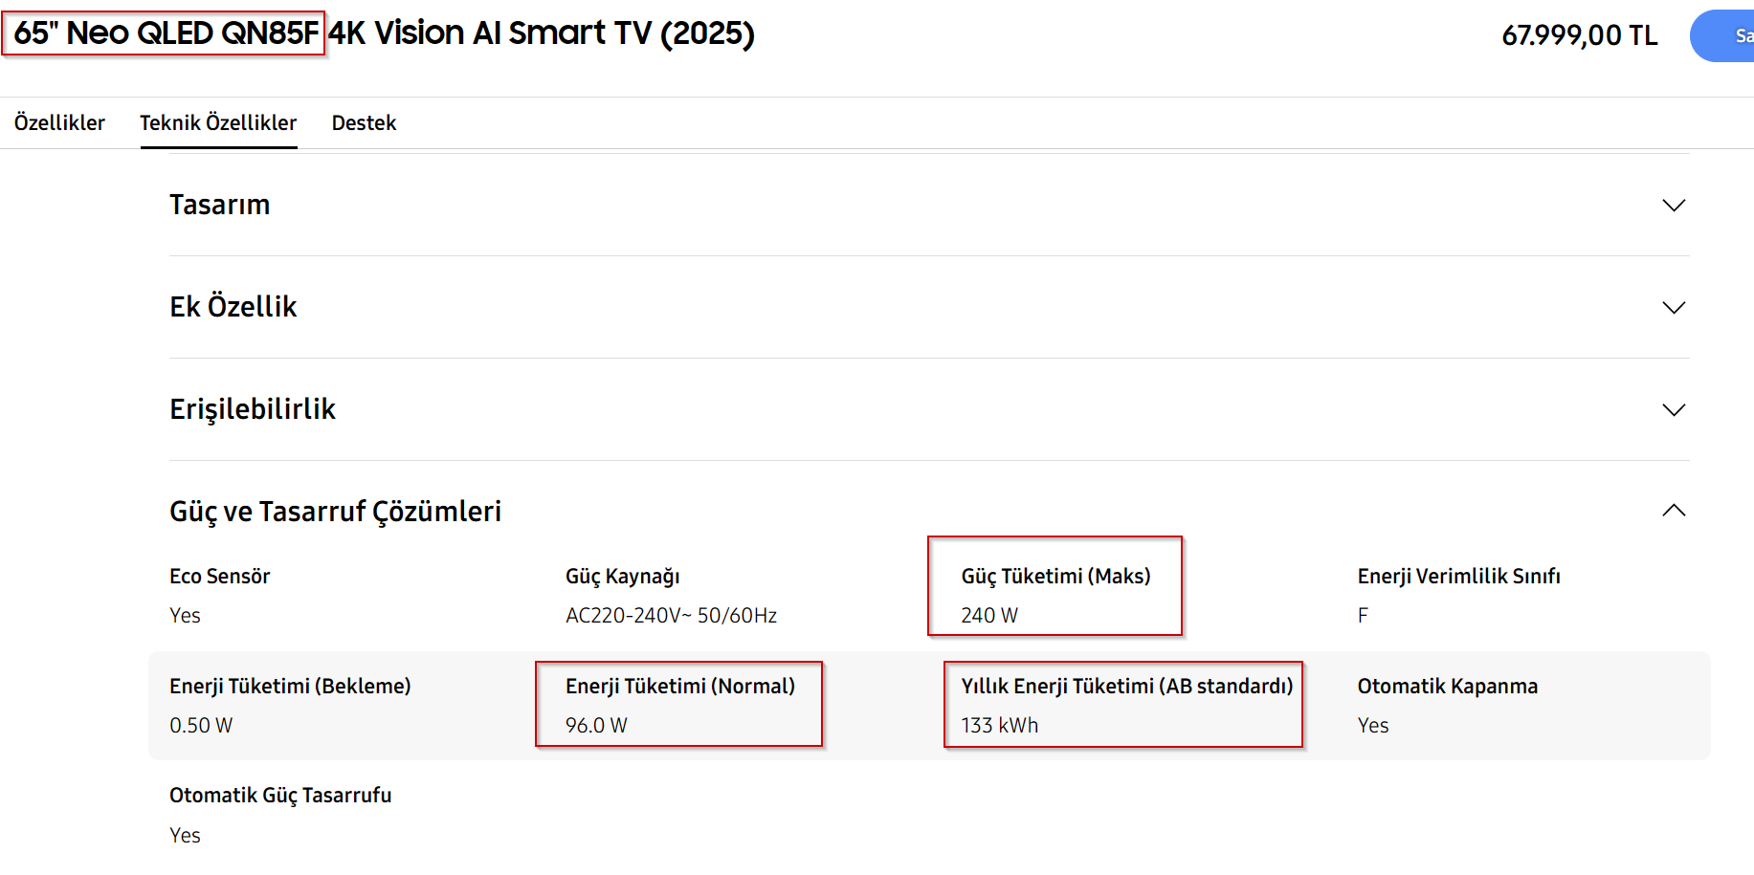Select the Enerji Tüketimi (Normal) spec label
1754x875 pixels.
click(x=679, y=686)
